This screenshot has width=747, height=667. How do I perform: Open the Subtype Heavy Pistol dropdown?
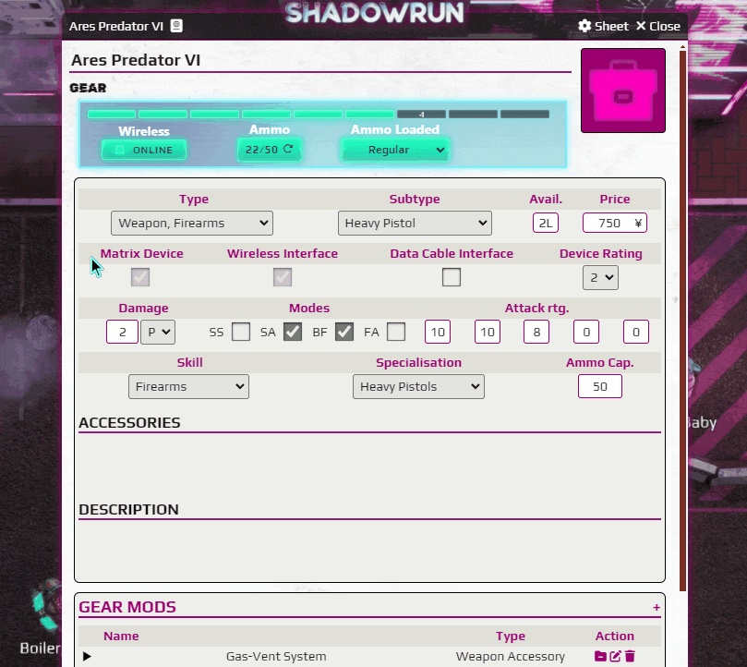pyautogui.click(x=415, y=224)
